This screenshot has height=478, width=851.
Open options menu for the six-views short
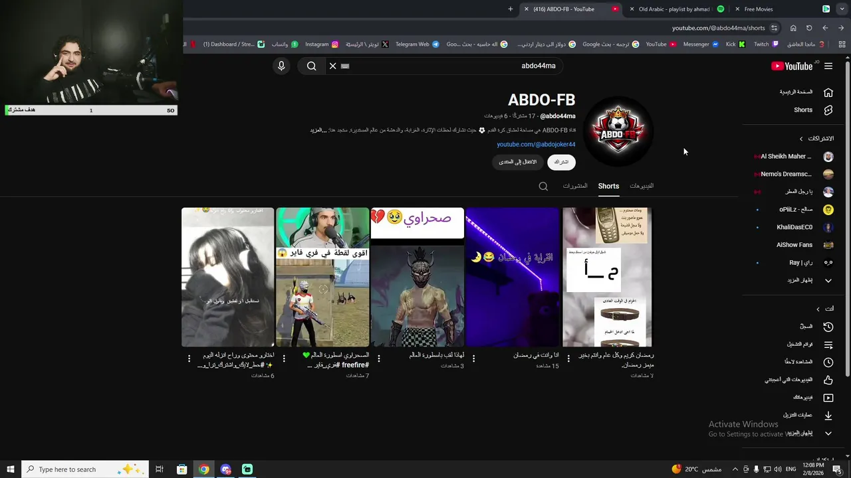(x=189, y=358)
